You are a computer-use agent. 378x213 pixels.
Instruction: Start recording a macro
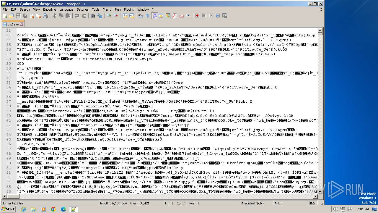198,16
